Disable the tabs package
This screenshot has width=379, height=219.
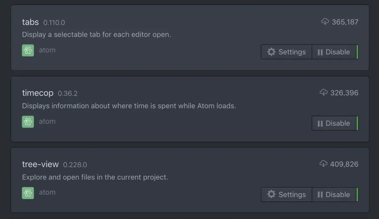[334, 52]
